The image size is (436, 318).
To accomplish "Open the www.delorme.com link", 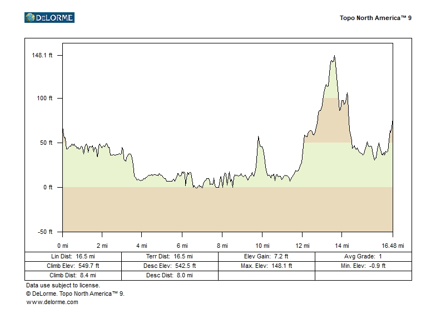I will tap(52, 302).
